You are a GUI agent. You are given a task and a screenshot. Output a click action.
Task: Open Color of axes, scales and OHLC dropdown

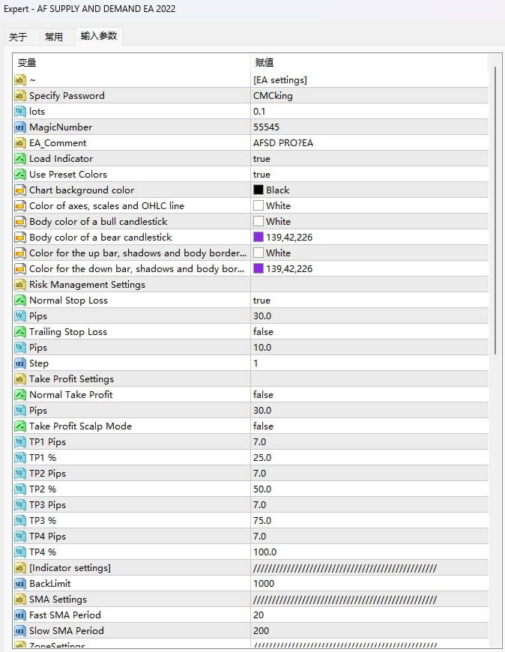click(x=277, y=206)
